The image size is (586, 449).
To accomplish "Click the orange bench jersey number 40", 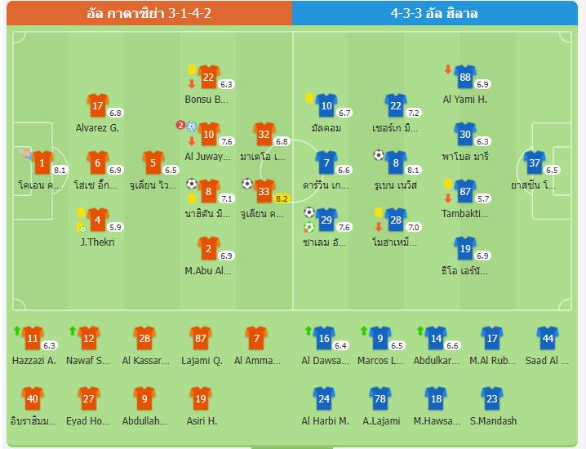I will pos(33,398).
